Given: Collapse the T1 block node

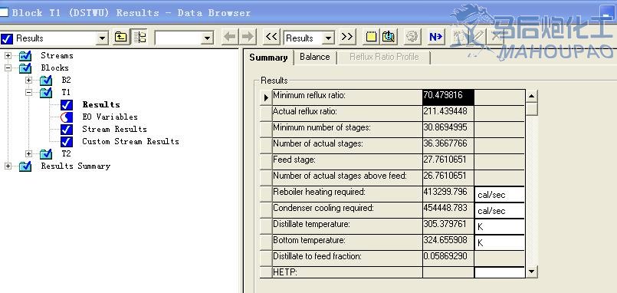Looking at the screenshot, I should coord(28,92).
